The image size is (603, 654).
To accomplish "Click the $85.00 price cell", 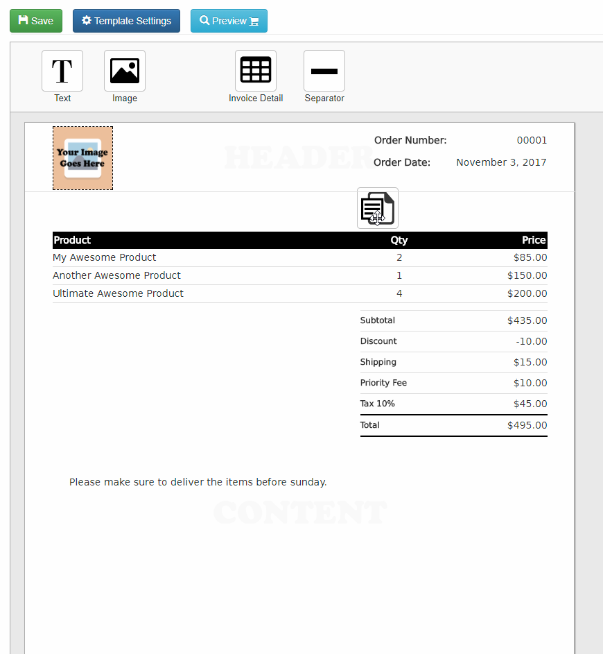I will click(530, 258).
